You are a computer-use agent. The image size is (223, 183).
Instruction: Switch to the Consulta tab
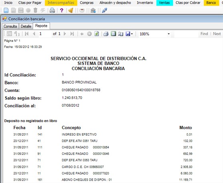[x=10, y=26]
